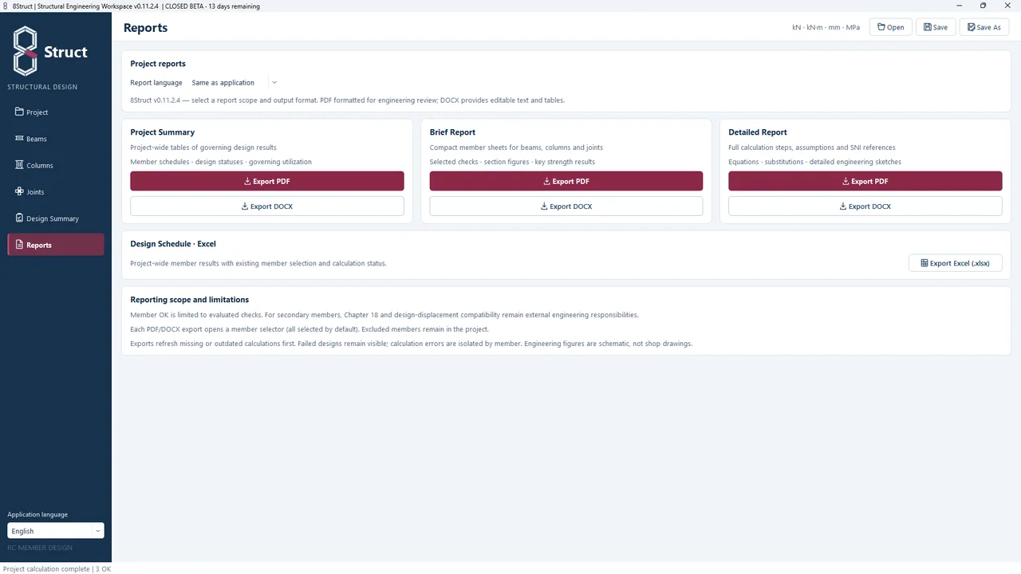Minimize the 8Struct window
1021x574 pixels.
click(x=960, y=6)
